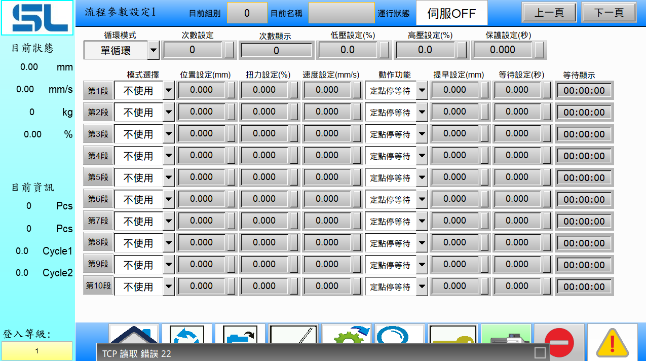Open the yellow warning triangle alarm icon
Image resolution: width=646 pixels, height=361 pixels.
612,342
